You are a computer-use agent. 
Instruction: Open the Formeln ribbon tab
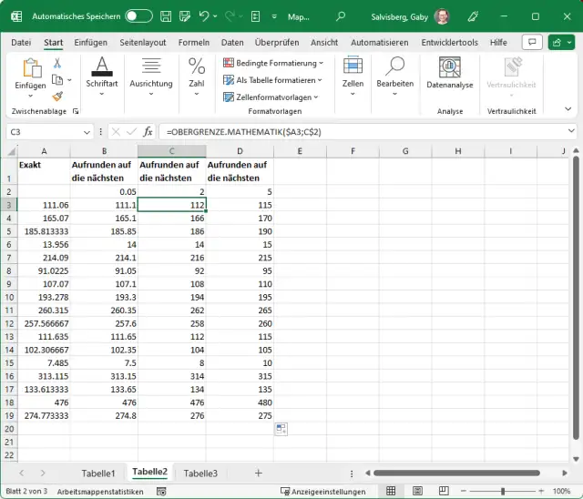click(x=193, y=43)
